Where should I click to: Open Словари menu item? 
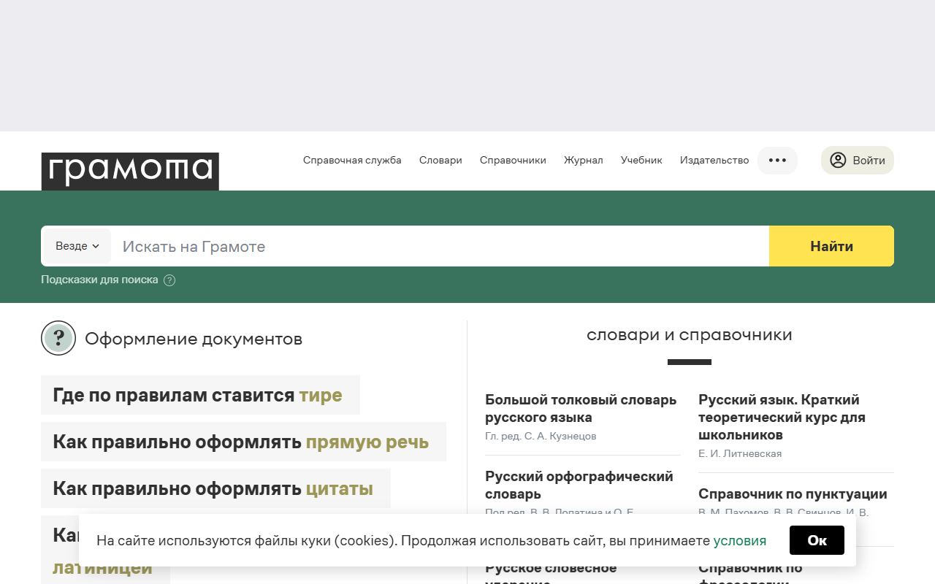coord(440,161)
